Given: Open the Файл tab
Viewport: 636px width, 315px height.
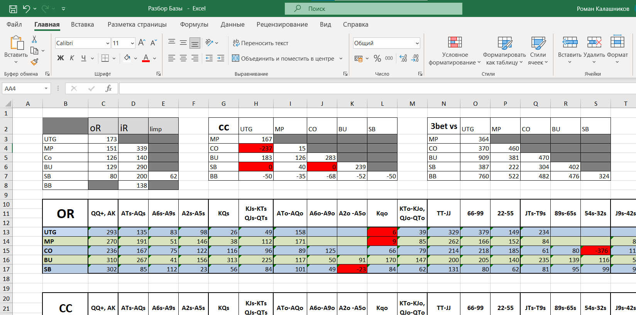Looking at the screenshot, I should 14,24.
